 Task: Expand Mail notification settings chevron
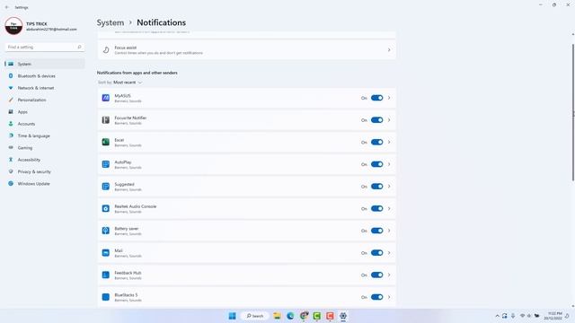[x=389, y=253]
